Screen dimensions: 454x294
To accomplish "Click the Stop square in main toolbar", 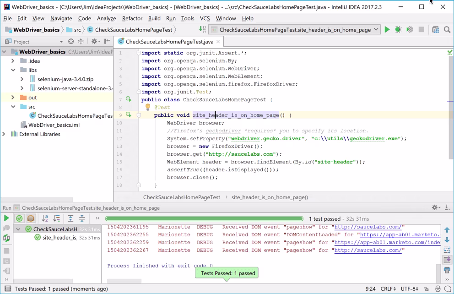I will pos(422,30).
